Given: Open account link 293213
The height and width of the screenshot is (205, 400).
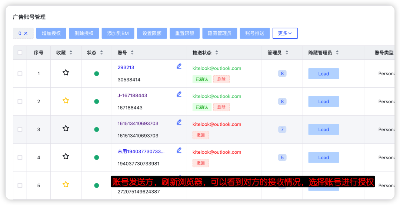Looking at the screenshot, I should tap(126, 67).
